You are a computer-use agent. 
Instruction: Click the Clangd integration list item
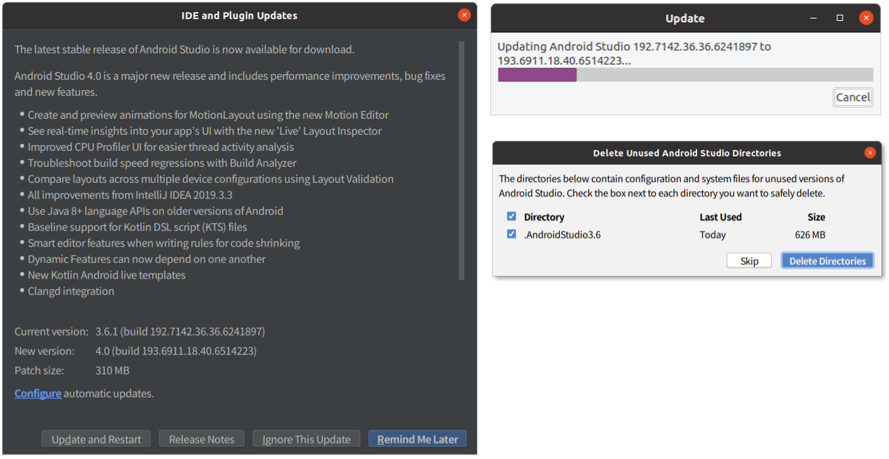[71, 291]
